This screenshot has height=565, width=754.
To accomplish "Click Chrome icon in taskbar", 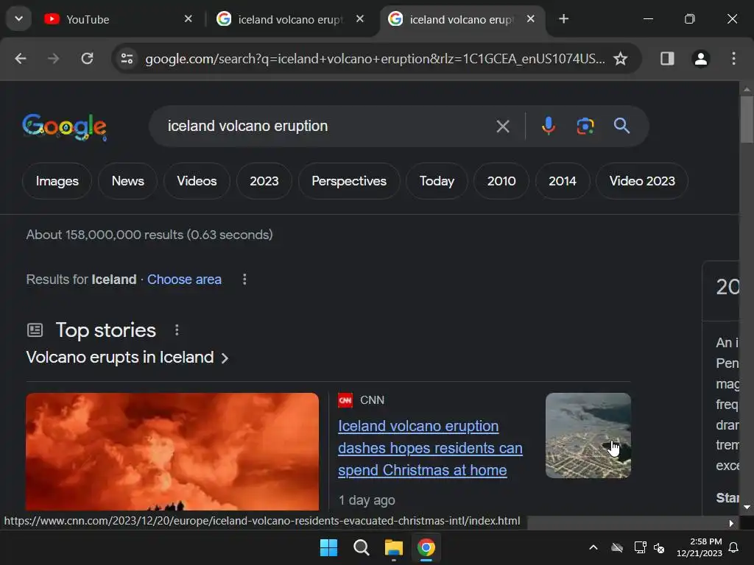I will pos(426,547).
